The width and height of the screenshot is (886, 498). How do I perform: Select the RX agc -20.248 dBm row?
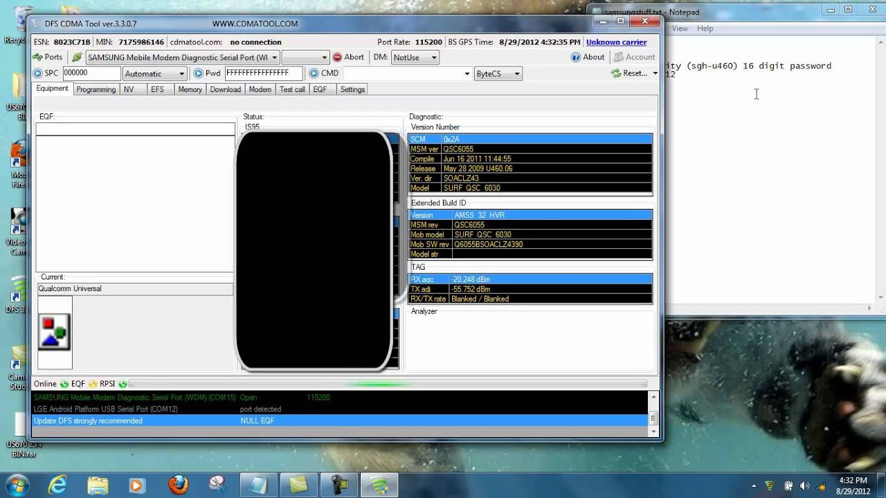[x=530, y=279]
